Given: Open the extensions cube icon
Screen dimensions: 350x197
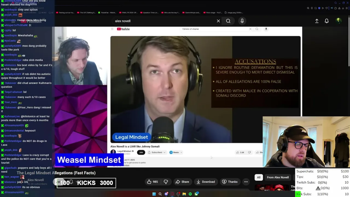Looking at the screenshot, I should (x=336, y=8).
